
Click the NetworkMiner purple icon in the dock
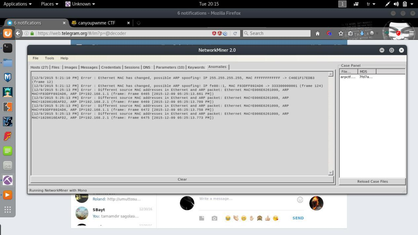tap(8, 180)
